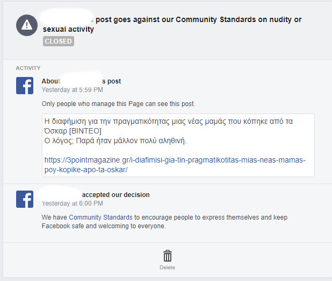
Task: Click the '[ΒΙΝΤΕΟ]' text in the post
Action: [x=85, y=131]
